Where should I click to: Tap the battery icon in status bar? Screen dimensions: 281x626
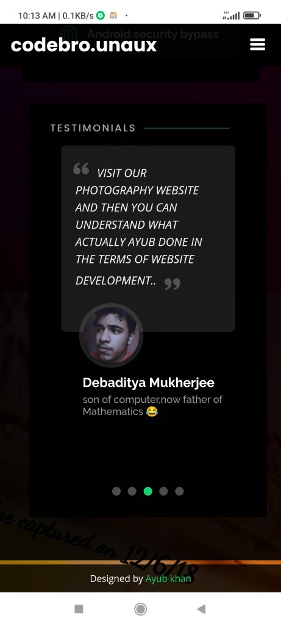tap(252, 15)
